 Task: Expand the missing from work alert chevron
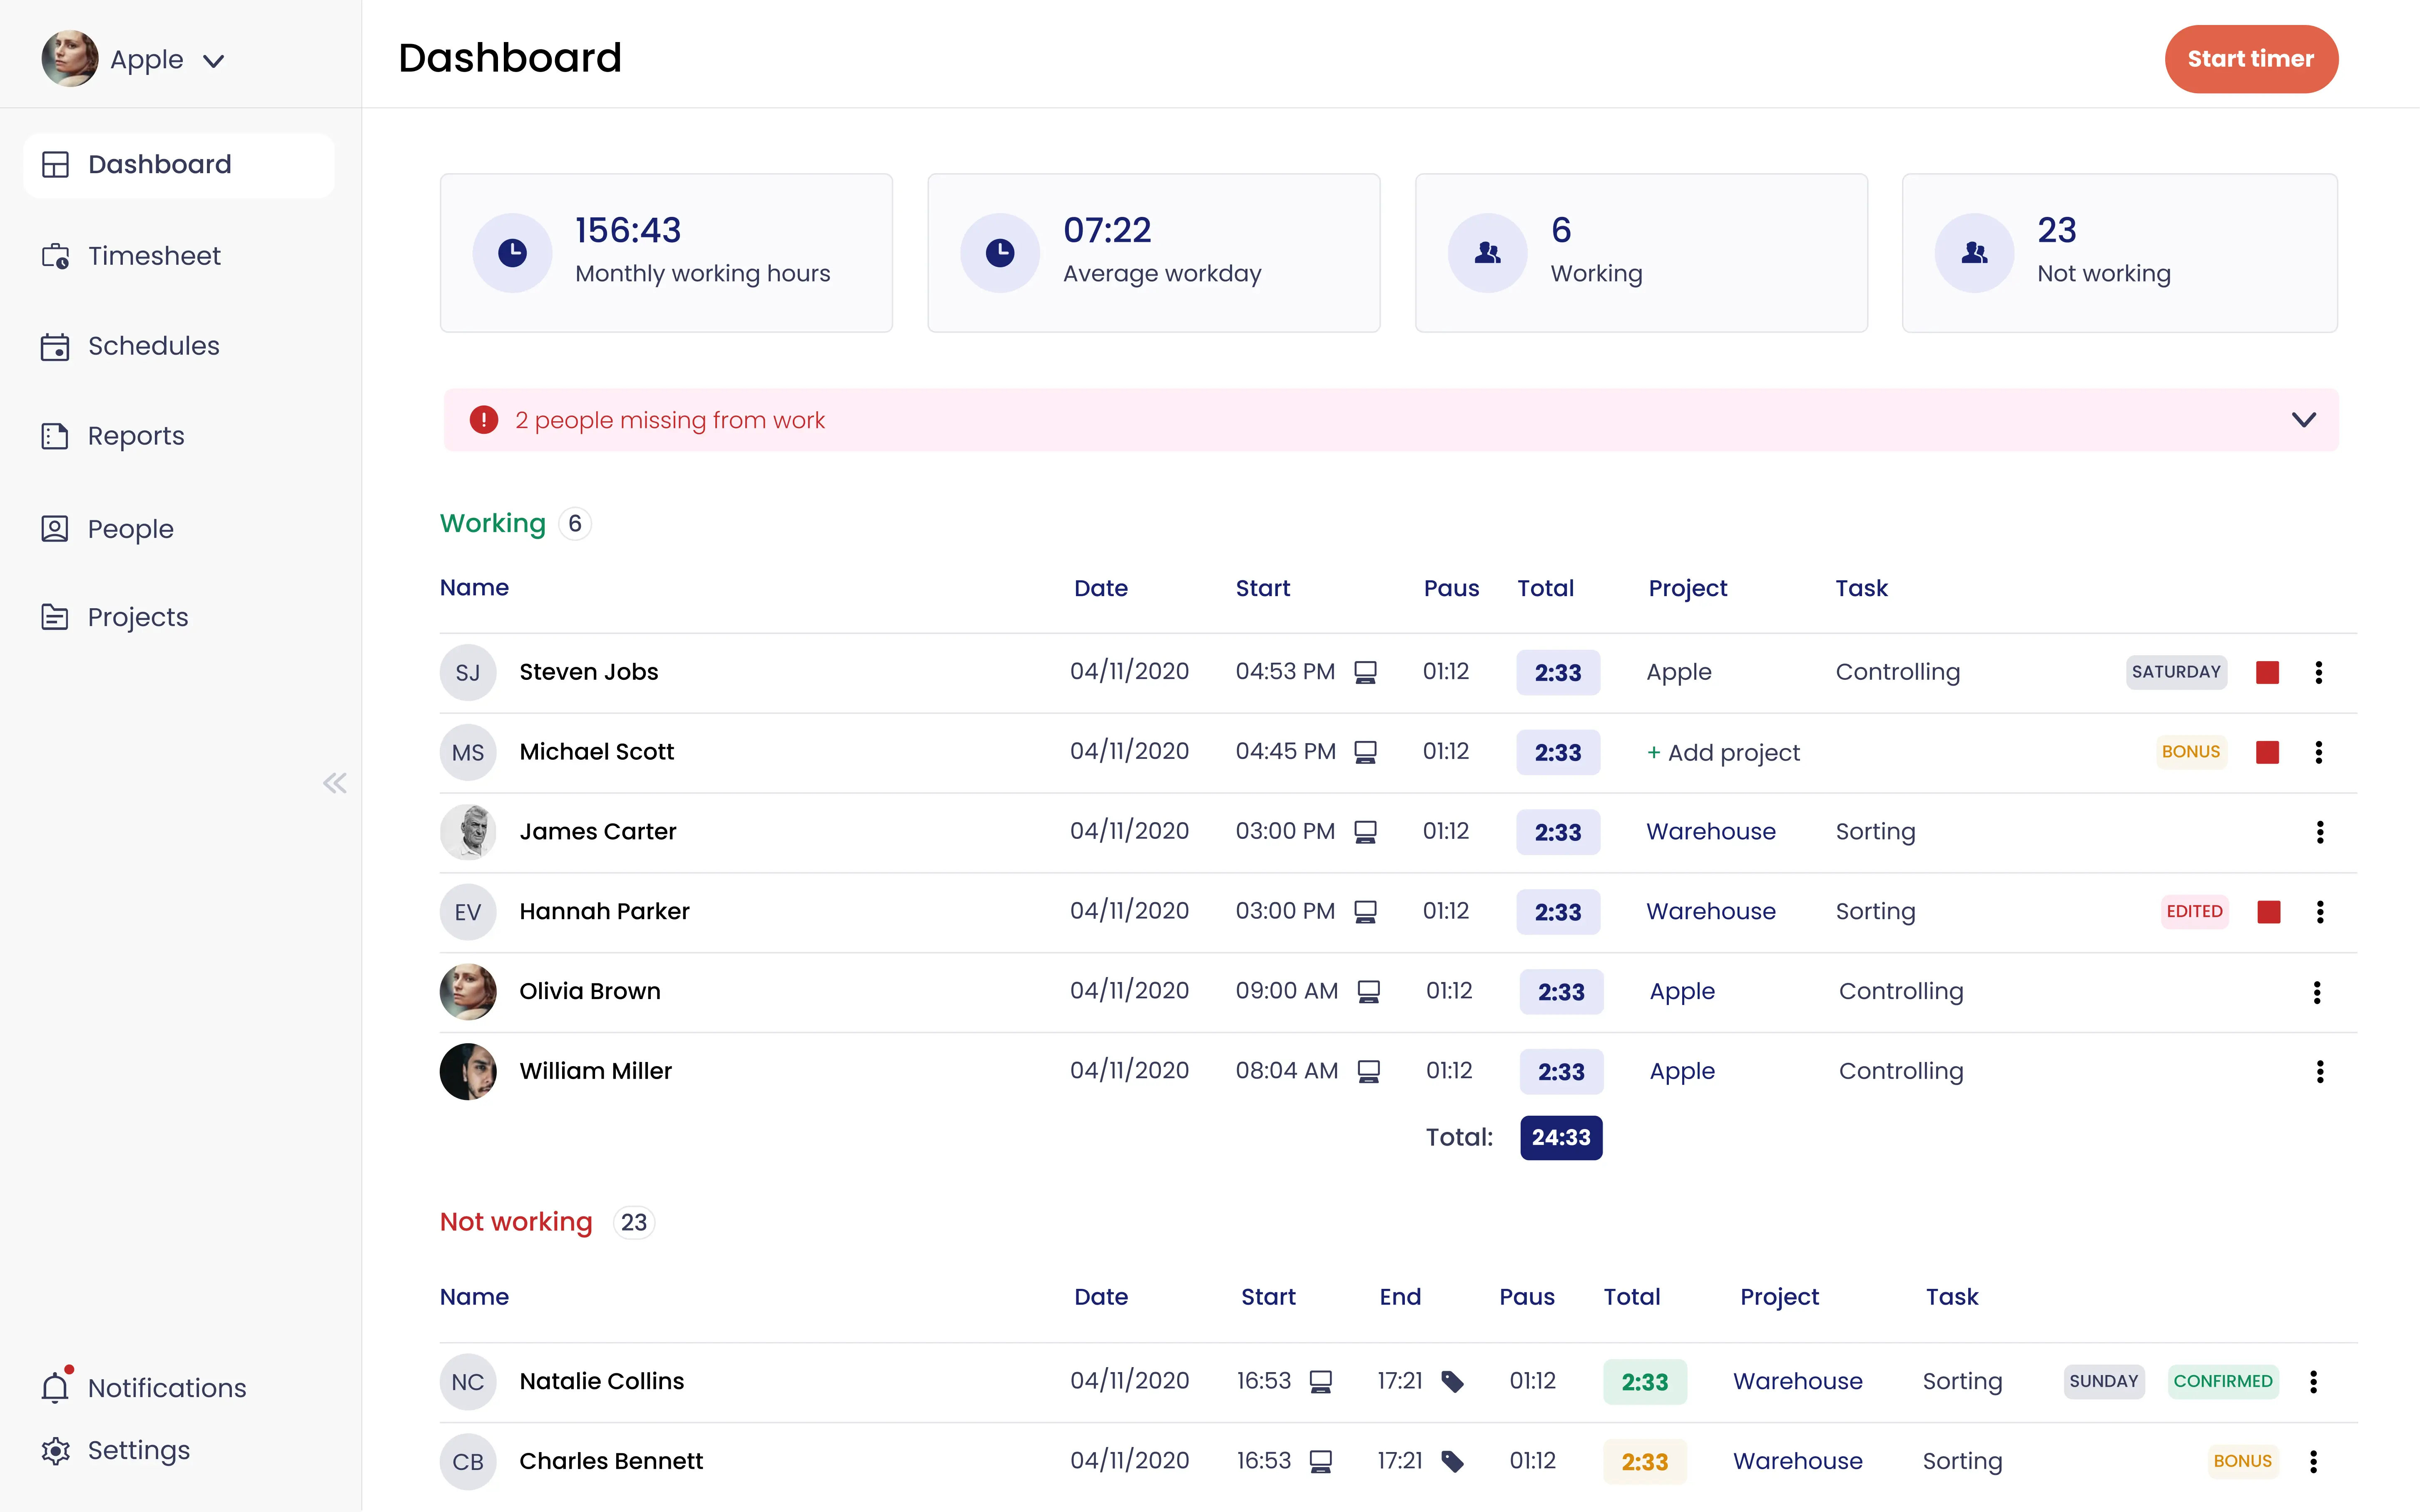click(2303, 420)
